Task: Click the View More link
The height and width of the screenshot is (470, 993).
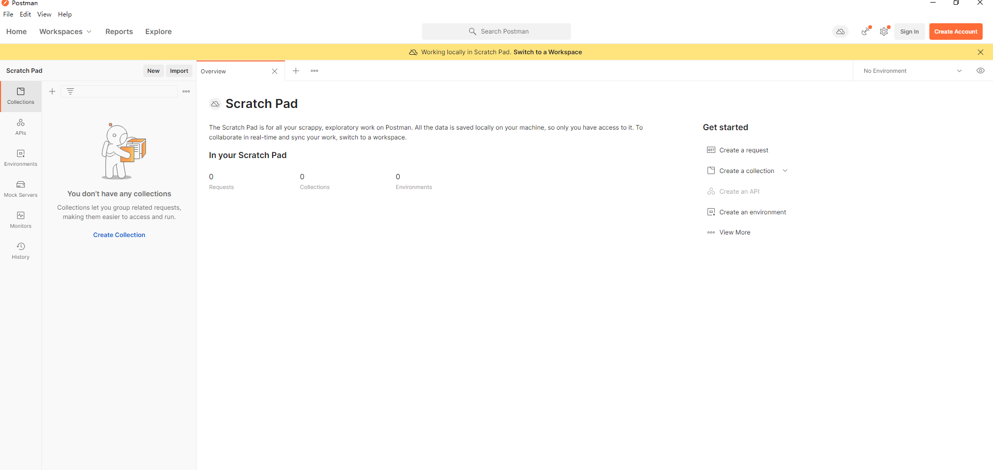Action: (x=734, y=232)
